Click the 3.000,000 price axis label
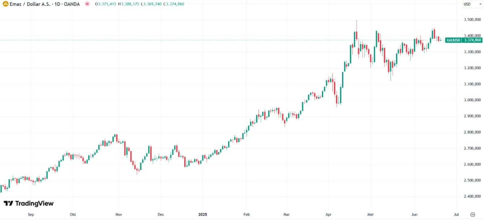The height and width of the screenshot is (220, 484). pos(472,100)
